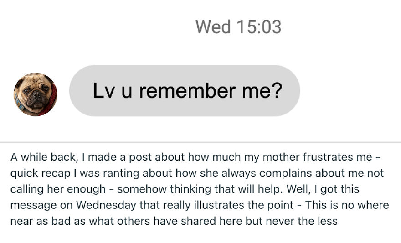Screen dimensions: 401x243
Task: Click "This is no where" in the post
Action: tap(347, 205)
